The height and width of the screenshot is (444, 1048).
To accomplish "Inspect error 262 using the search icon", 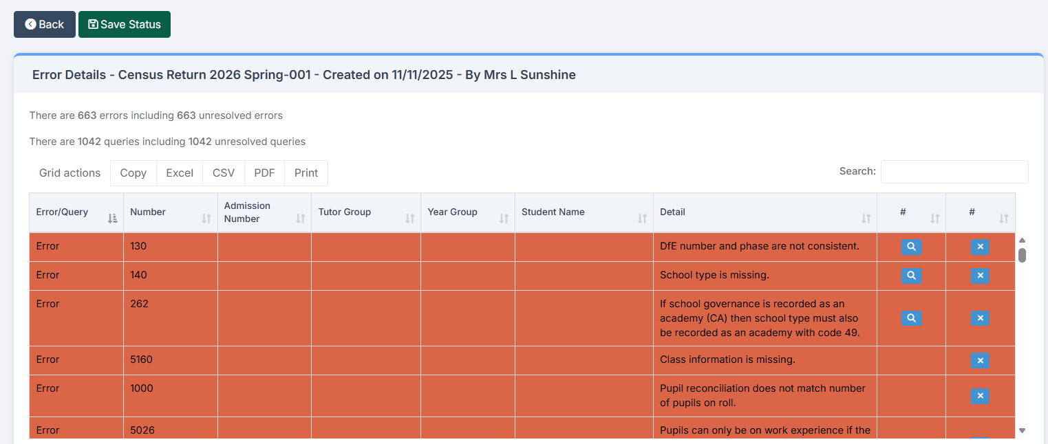I will click(x=911, y=318).
